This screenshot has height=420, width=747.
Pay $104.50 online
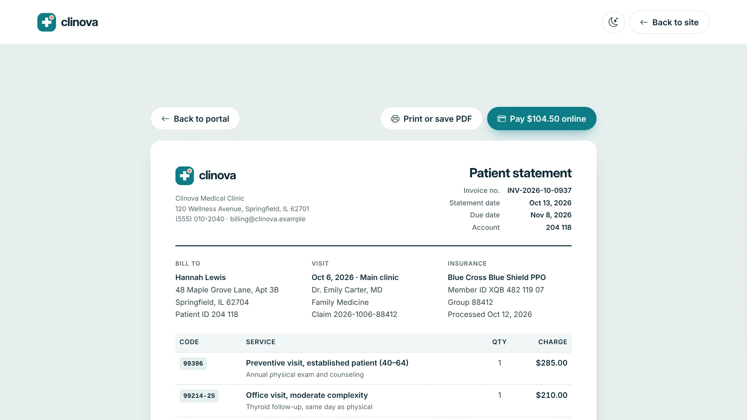[x=542, y=119]
